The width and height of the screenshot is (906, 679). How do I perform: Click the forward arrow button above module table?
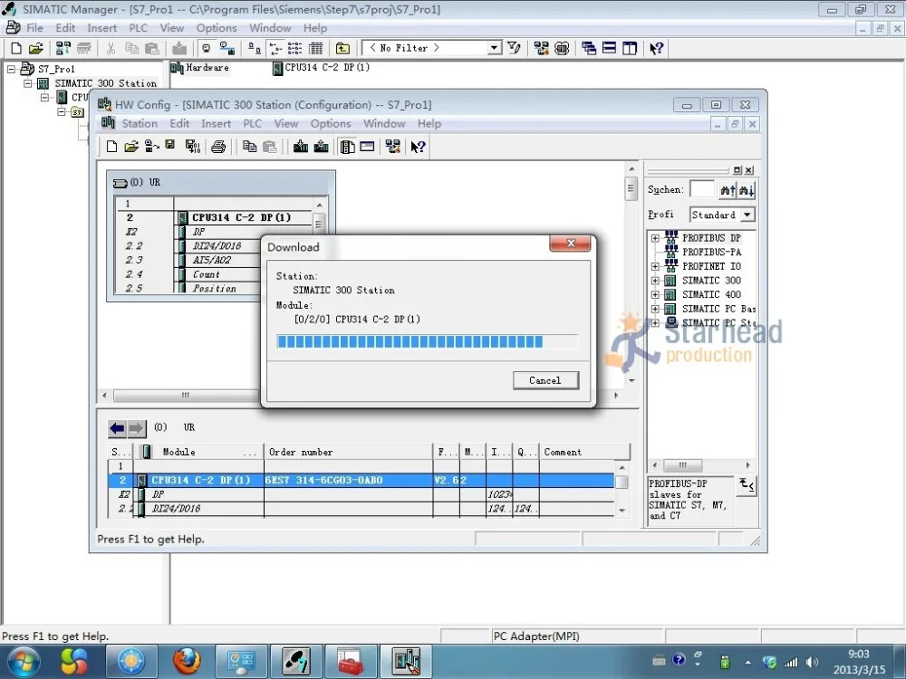[137, 428]
